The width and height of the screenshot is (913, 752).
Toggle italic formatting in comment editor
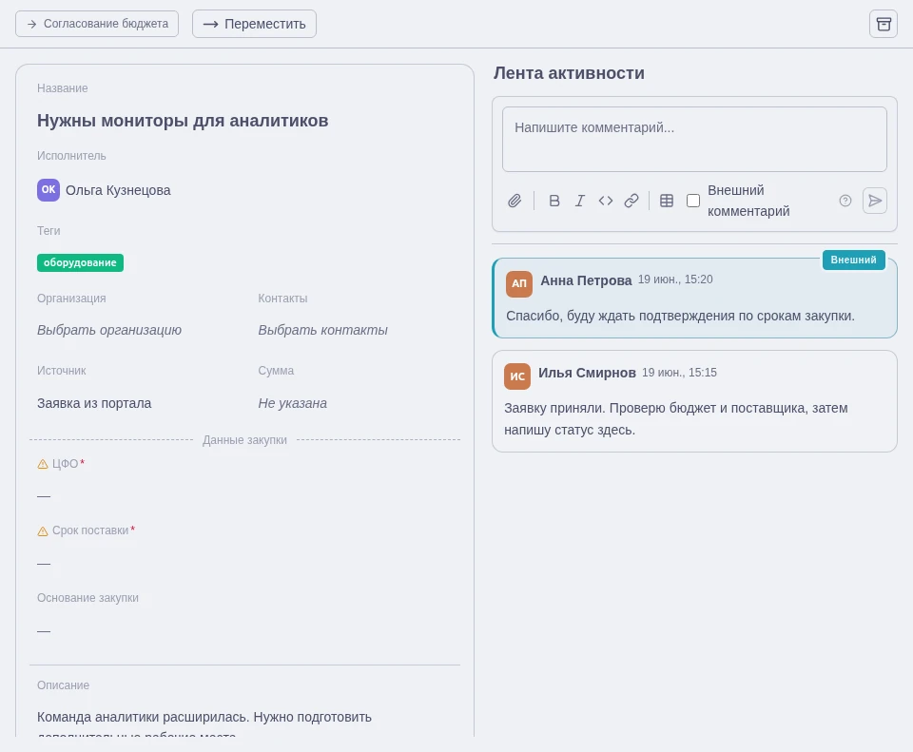pyautogui.click(x=580, y=201)
